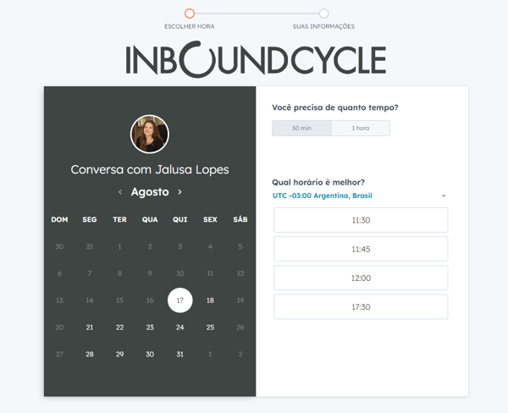Select August 18 on the calendar
This screenshot has height=413, width=508.
pyautogui.click(x=210, y=300)
